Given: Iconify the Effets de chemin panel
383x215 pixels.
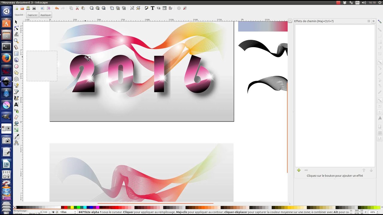Looking at the screenshot, I should pos(369,21).
